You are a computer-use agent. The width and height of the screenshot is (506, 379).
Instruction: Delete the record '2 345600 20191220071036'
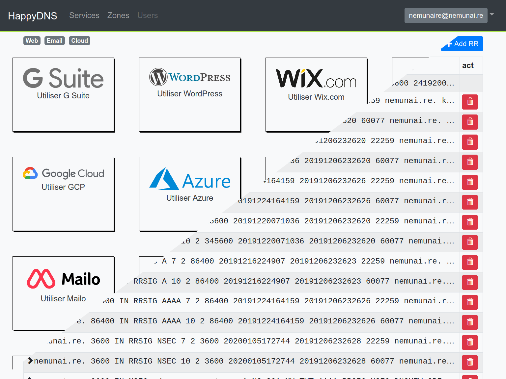pyautogui.click(x=470, y=242)
